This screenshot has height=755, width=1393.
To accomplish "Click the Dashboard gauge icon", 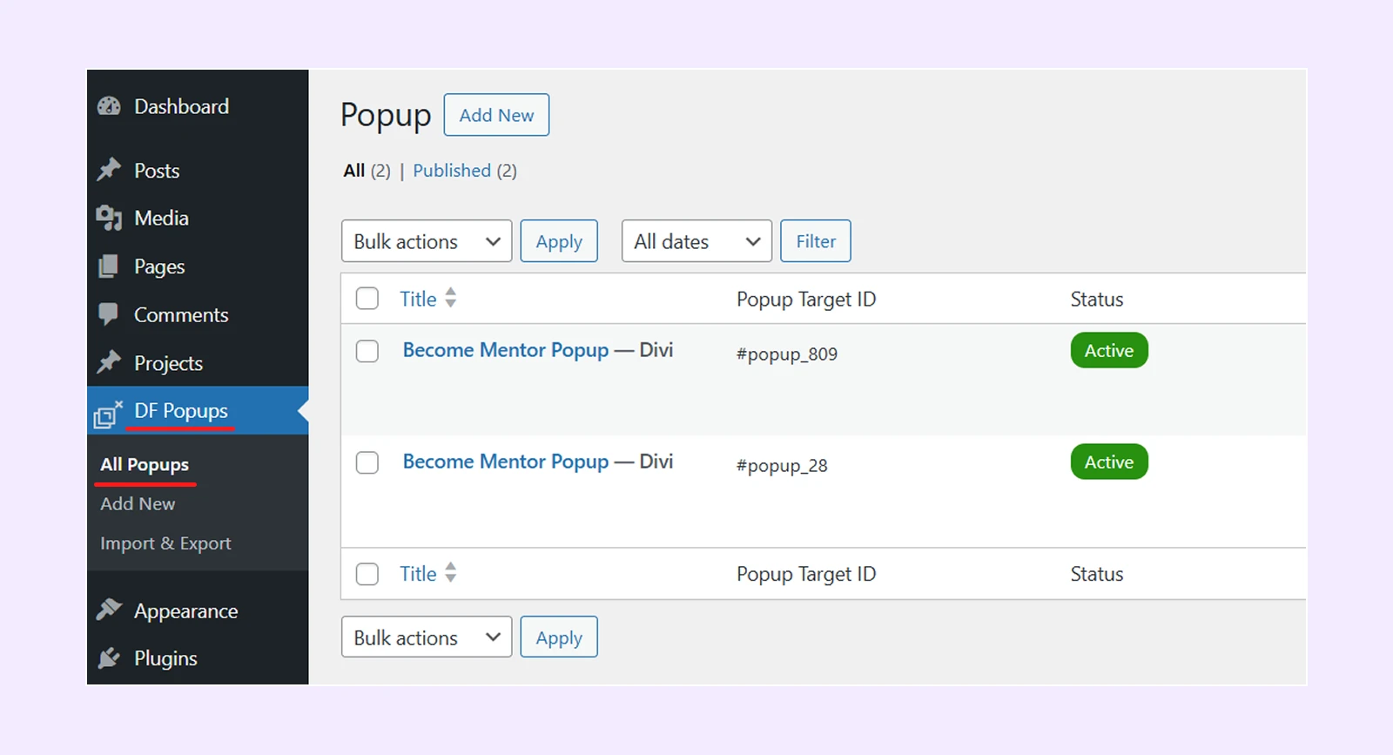I will coord(109,106).
